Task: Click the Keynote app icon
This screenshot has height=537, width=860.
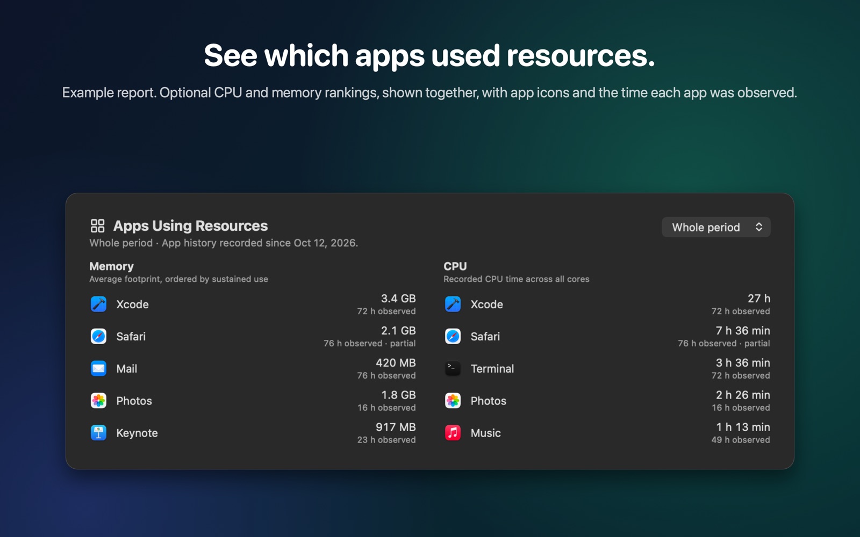Action: point(98,433)
